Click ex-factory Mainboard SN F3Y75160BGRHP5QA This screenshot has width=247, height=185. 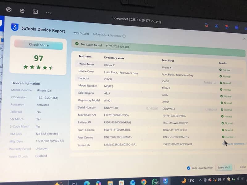point(116,115)
